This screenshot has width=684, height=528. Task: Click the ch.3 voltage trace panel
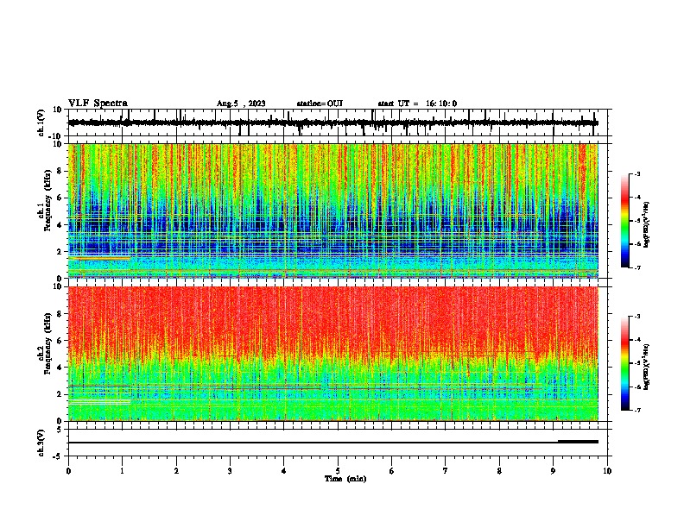(339, 443)
